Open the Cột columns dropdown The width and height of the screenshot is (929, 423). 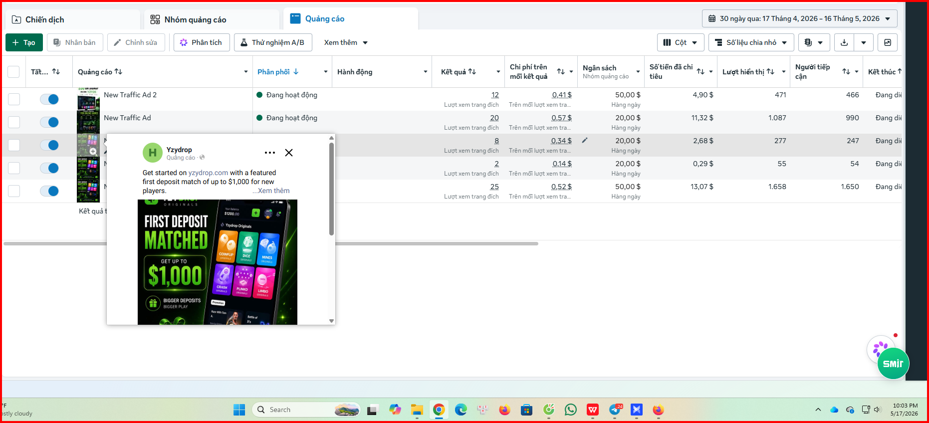[681, 42]
